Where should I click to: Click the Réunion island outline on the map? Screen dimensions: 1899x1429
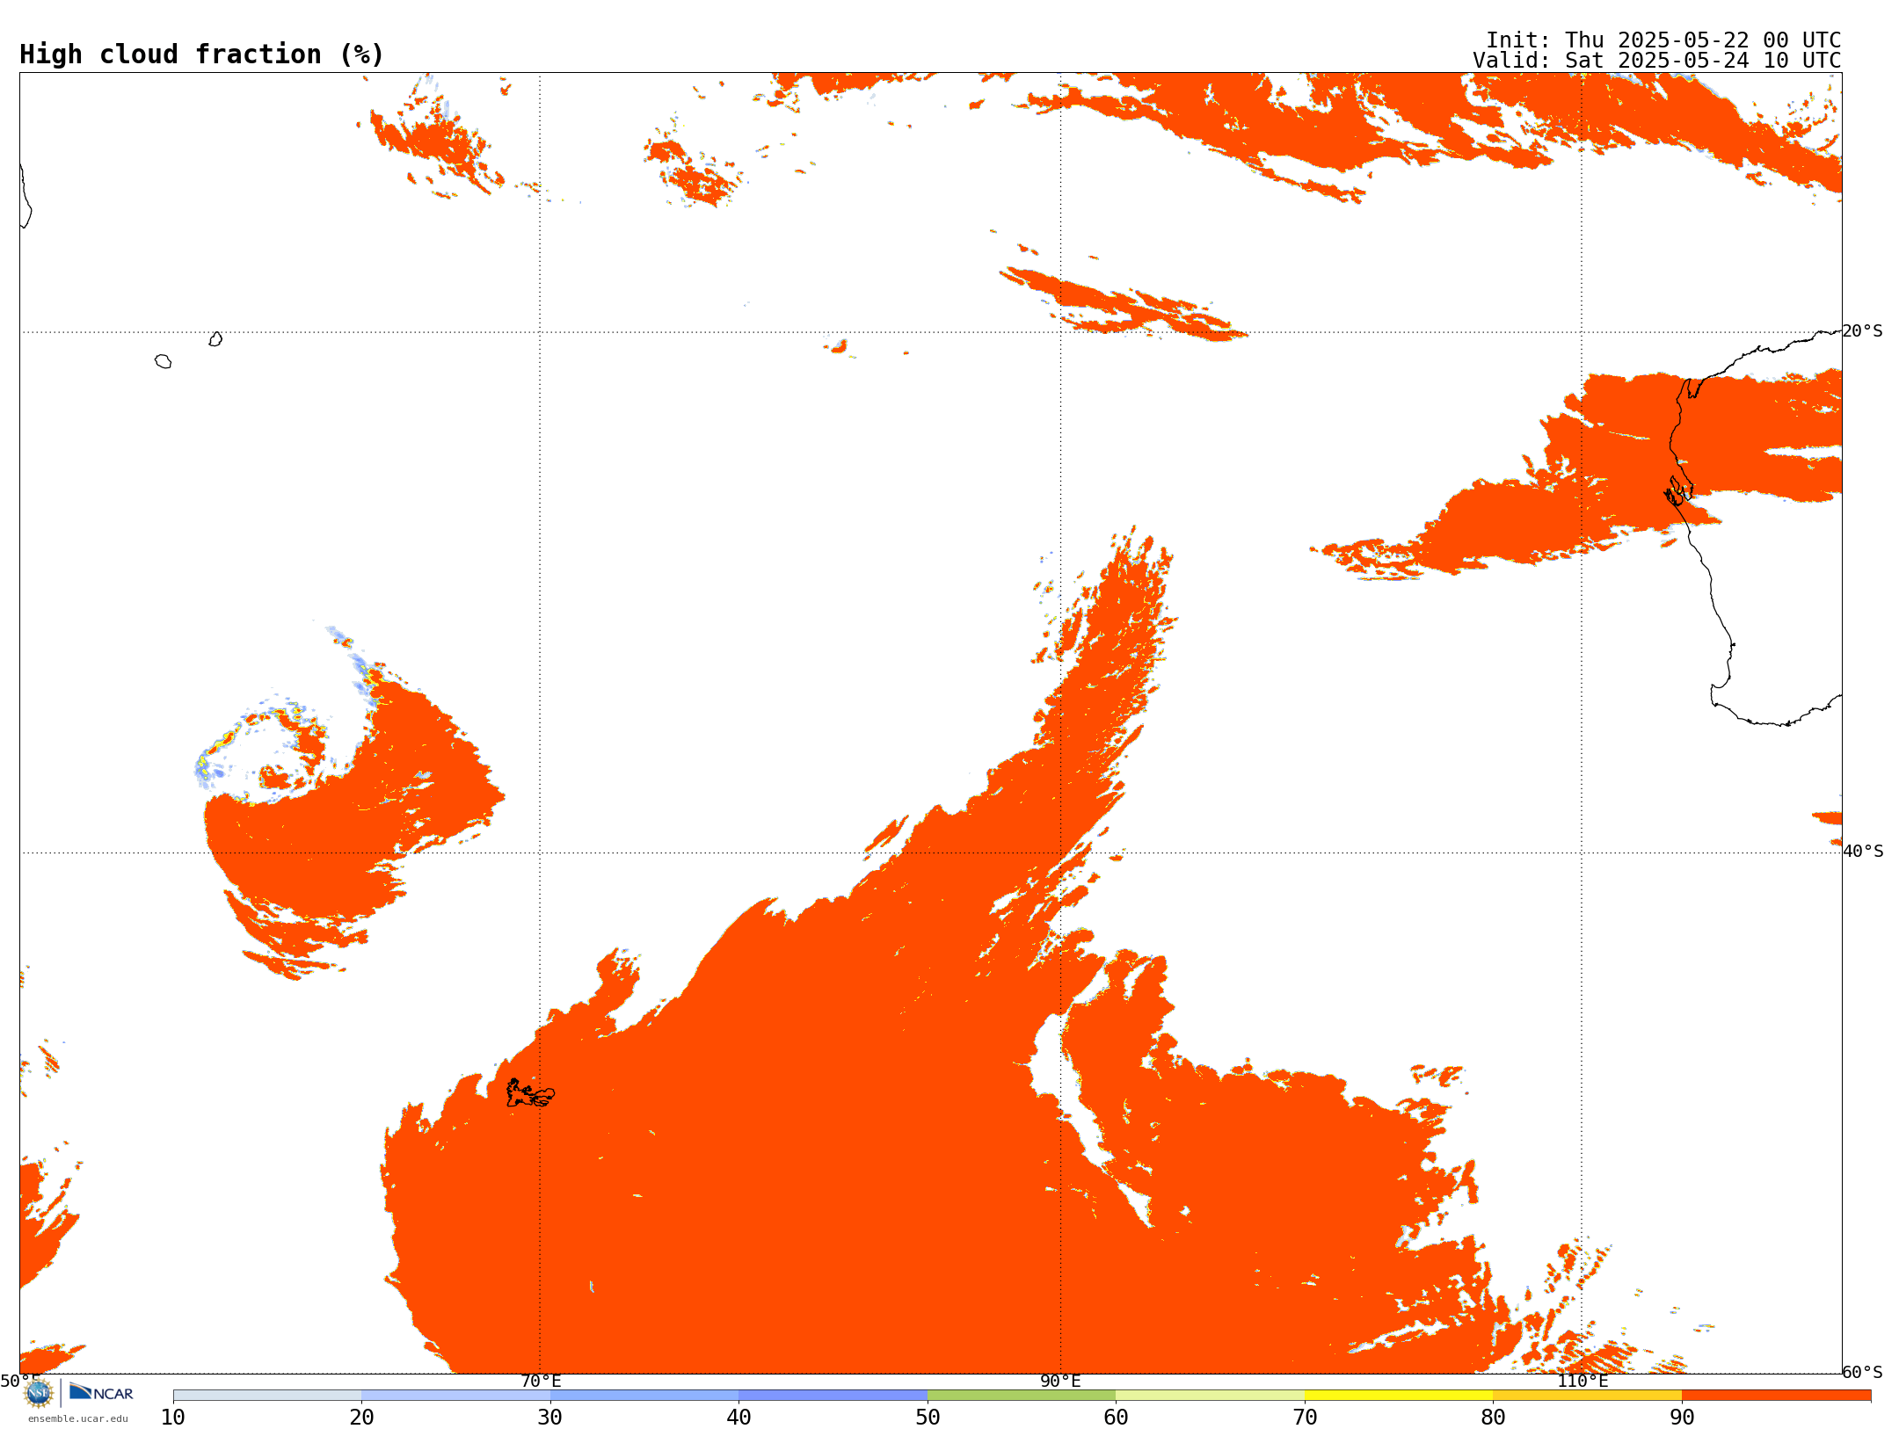tap(163, 361)
